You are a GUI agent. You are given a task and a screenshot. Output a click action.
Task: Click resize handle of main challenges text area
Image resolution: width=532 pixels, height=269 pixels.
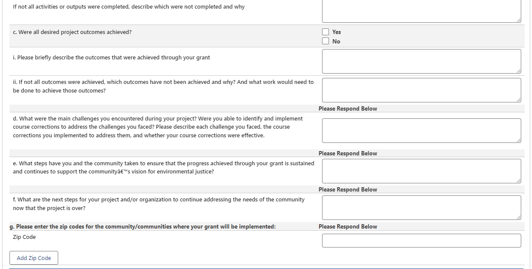click(519, 140)
